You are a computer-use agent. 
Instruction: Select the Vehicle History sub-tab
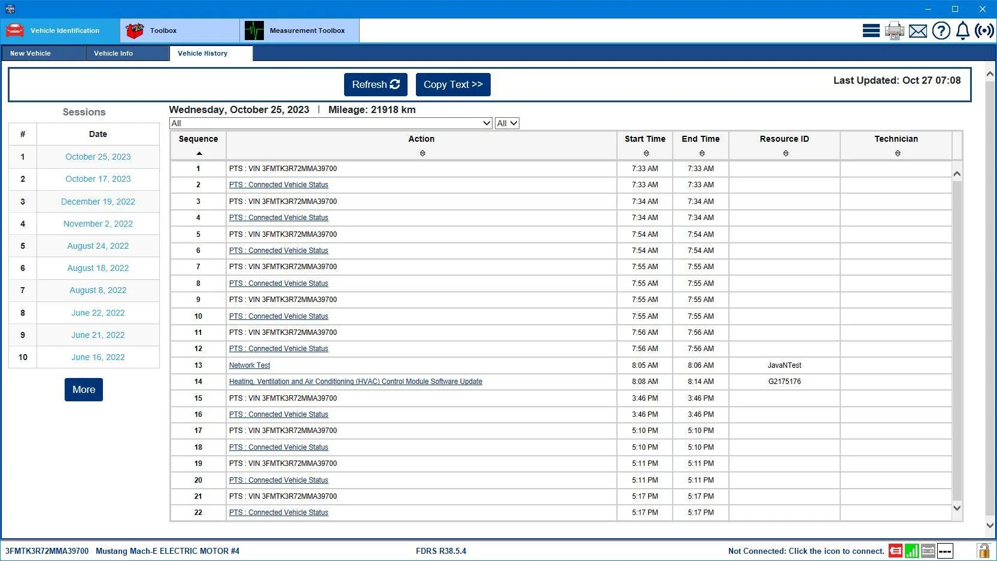click(x=211, y=53)
